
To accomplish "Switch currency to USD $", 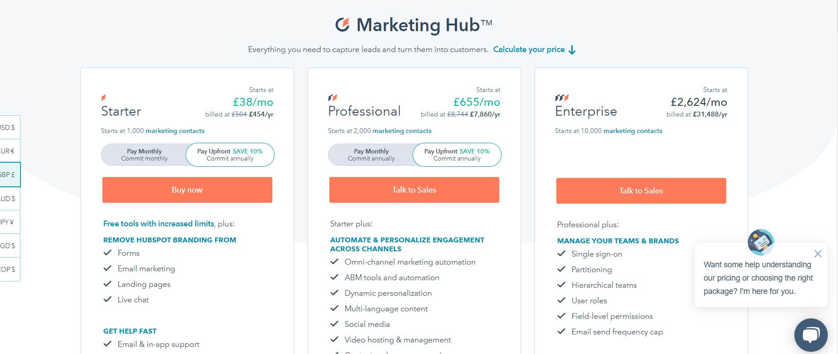I will pyautogui.click(x=9, y=127).
